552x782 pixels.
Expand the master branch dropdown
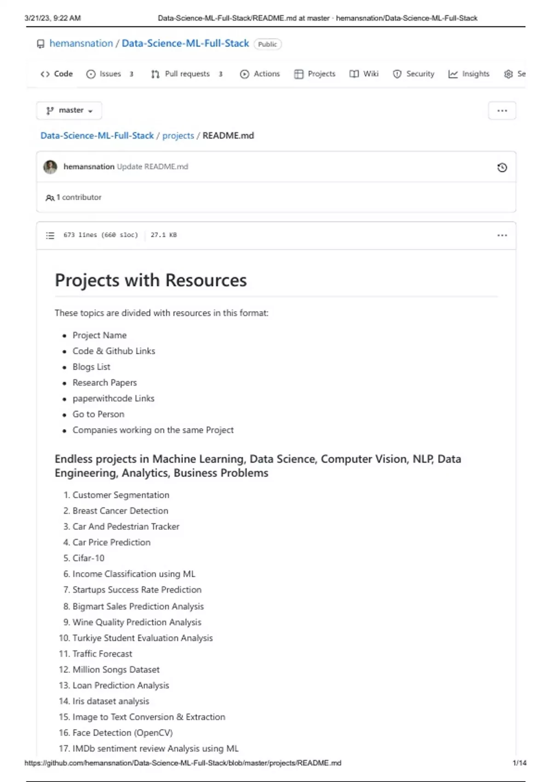pos(69,110)
